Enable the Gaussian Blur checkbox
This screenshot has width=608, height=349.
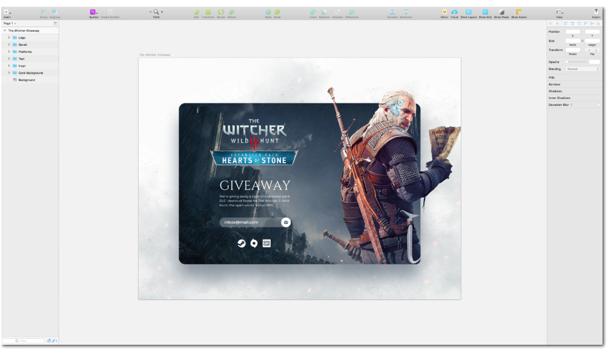pyautogui.click(x=598, y=105)
